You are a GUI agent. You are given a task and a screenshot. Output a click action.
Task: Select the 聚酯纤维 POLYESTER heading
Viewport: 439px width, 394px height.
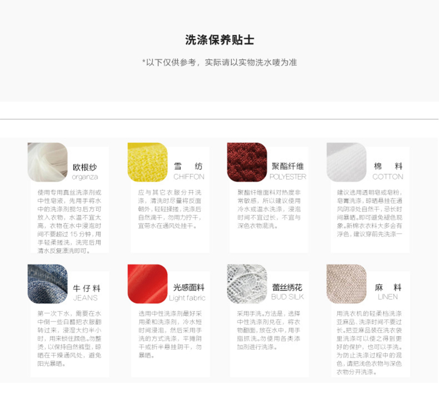[288, 171]
